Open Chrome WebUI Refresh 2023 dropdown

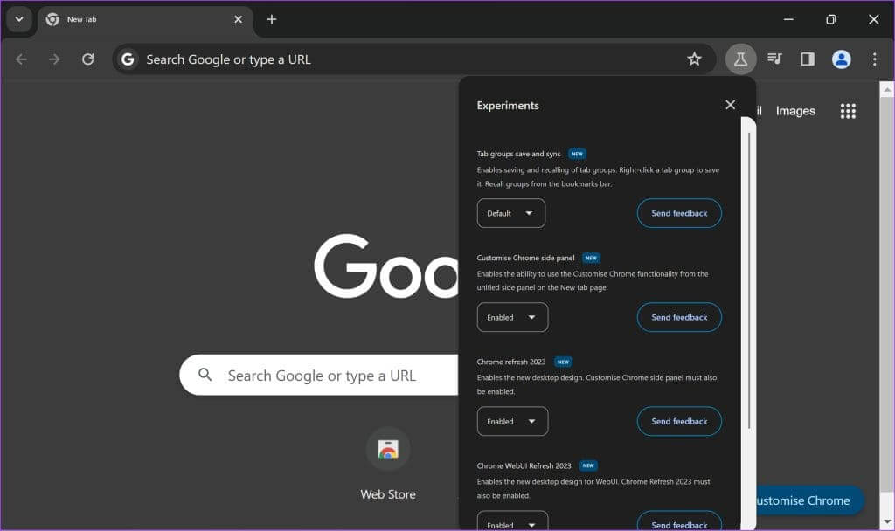(512, 522)
